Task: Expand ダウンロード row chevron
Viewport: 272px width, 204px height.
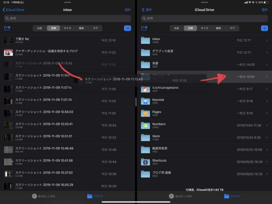Action: click(x=267, y=77)
